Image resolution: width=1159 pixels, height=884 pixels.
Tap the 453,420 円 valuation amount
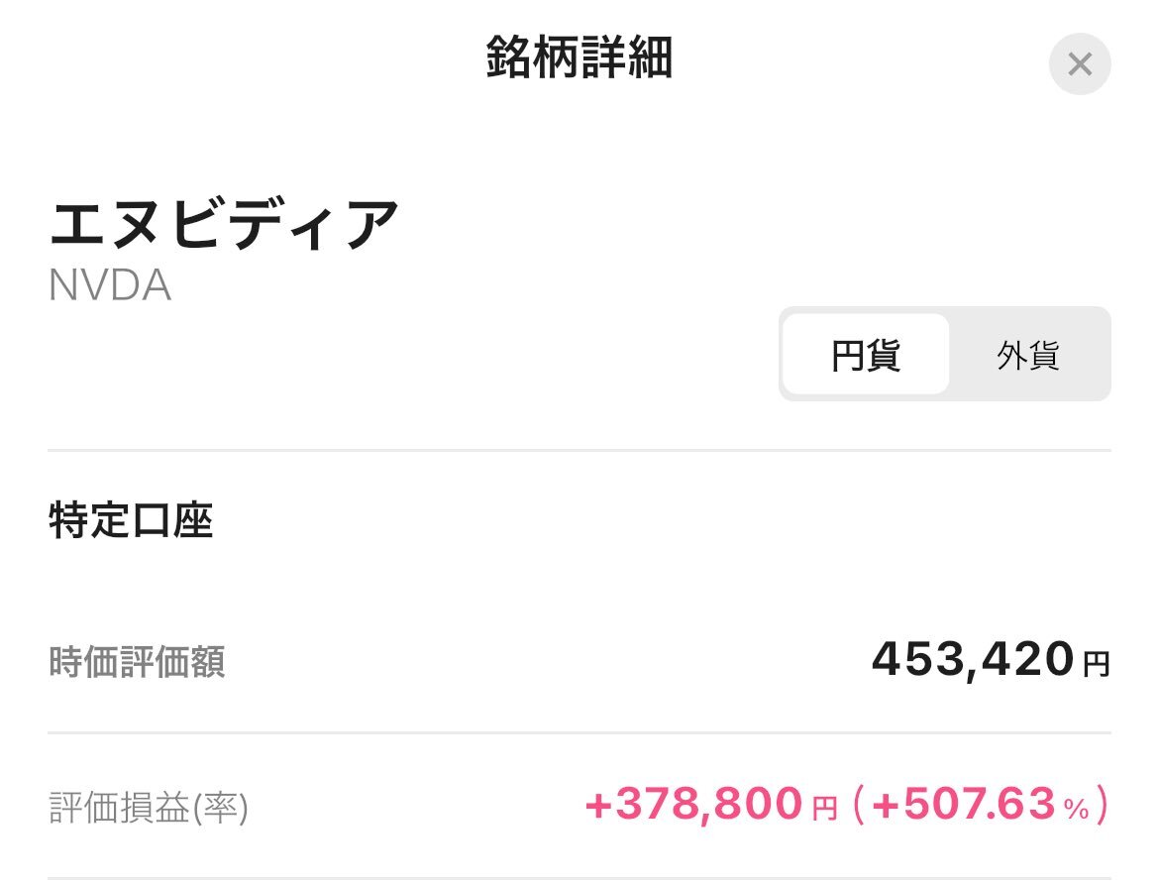pos(991,659)
